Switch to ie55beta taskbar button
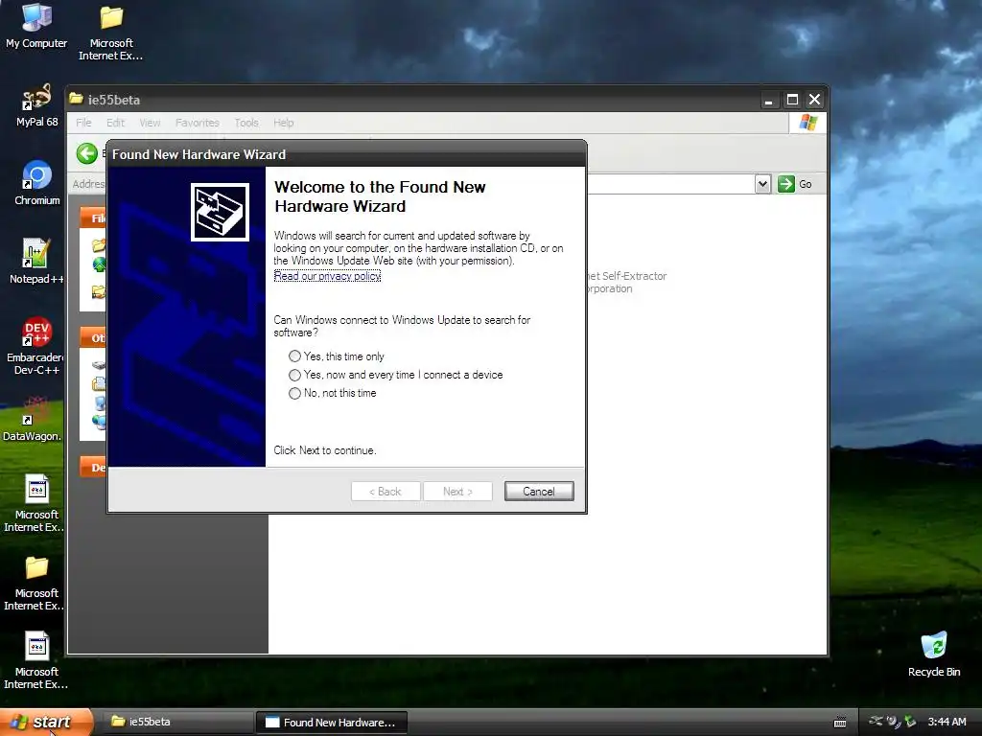 pyautogui.click(x=176, y=723)
